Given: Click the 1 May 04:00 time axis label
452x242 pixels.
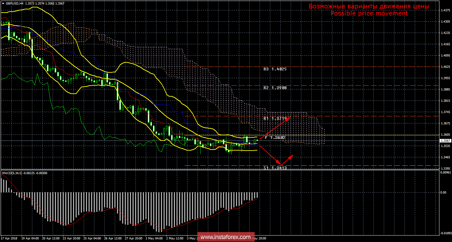Looking at the screenshot, I should pos(154,238).
